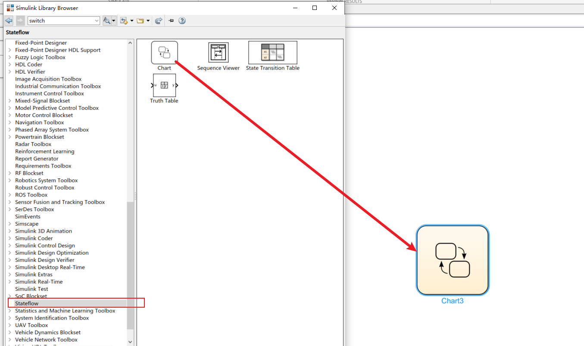Expand Fixed-Point Designer HDL Support
The width and height of the screenshot is (584, 346).
tap(10, 50)
